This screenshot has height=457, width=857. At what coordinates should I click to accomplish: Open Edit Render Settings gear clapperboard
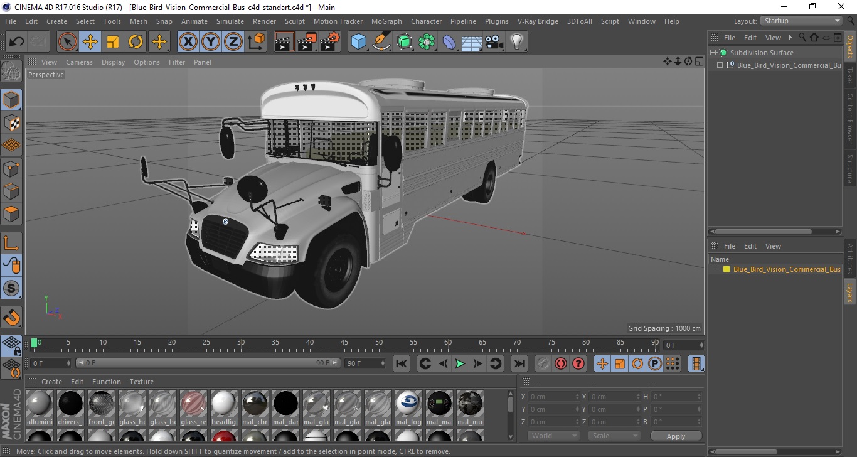[329, 42]
